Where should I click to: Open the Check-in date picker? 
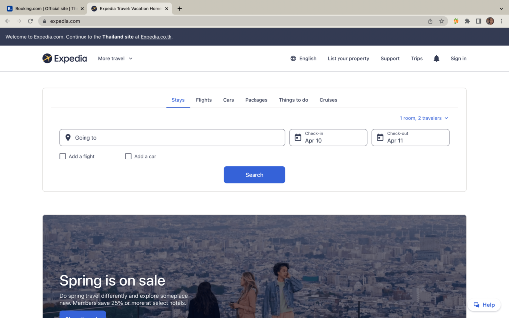click(328, 137)
